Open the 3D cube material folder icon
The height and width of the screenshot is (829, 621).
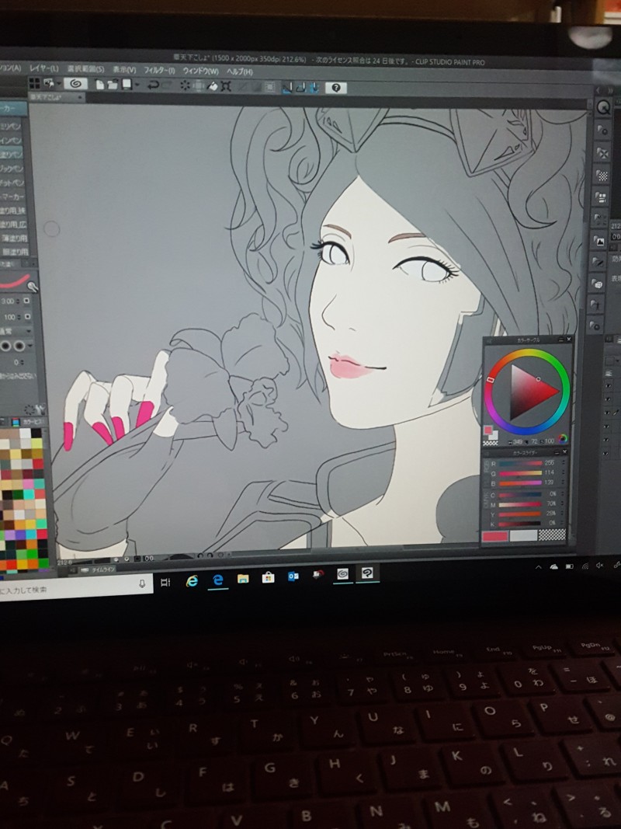coord(597,284)
